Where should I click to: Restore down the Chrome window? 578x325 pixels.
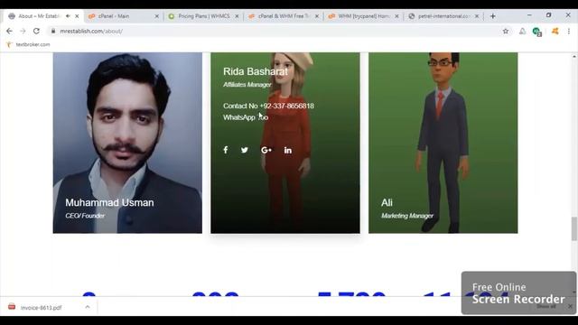point(548,15)
